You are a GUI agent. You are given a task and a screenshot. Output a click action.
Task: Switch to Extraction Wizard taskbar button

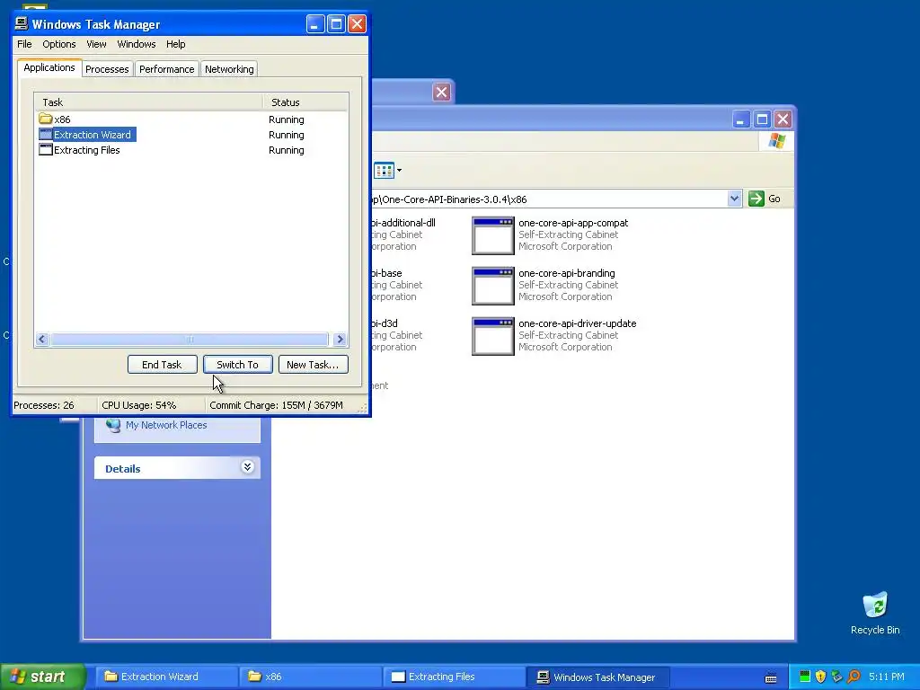166,677
